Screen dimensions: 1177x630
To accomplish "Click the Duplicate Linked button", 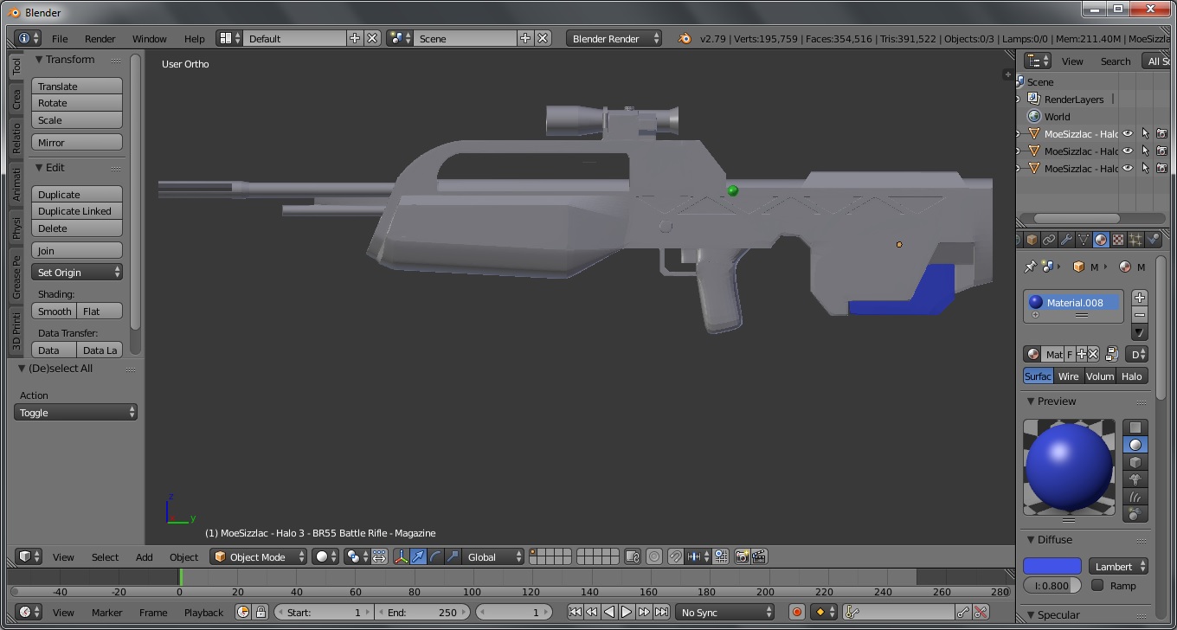I will pyautogui.click(x=77, y=211).
